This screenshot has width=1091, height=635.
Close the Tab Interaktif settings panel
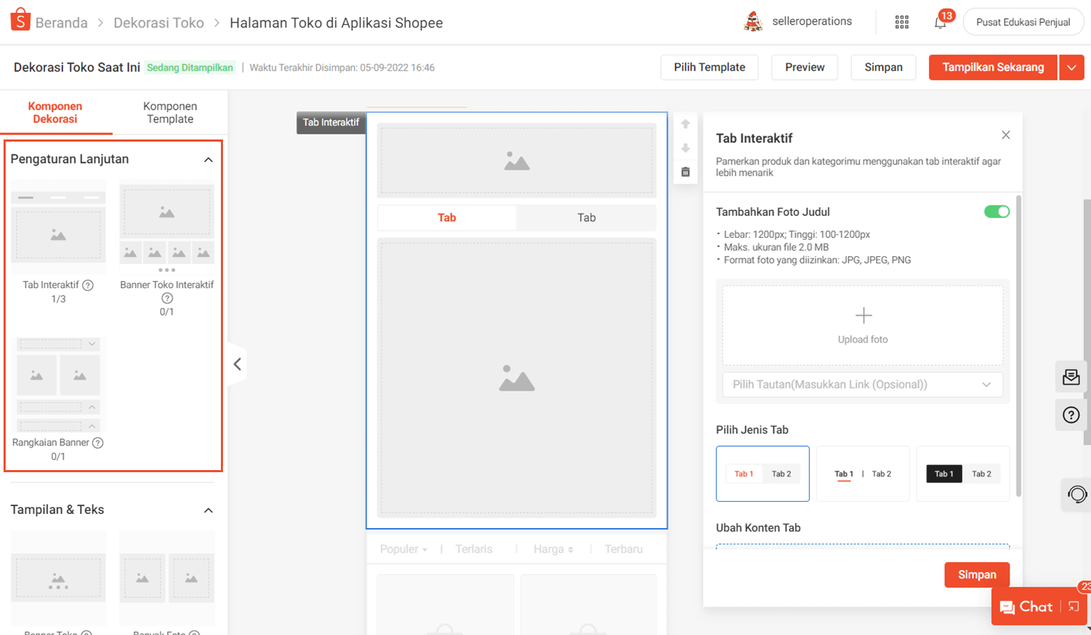1005,135
